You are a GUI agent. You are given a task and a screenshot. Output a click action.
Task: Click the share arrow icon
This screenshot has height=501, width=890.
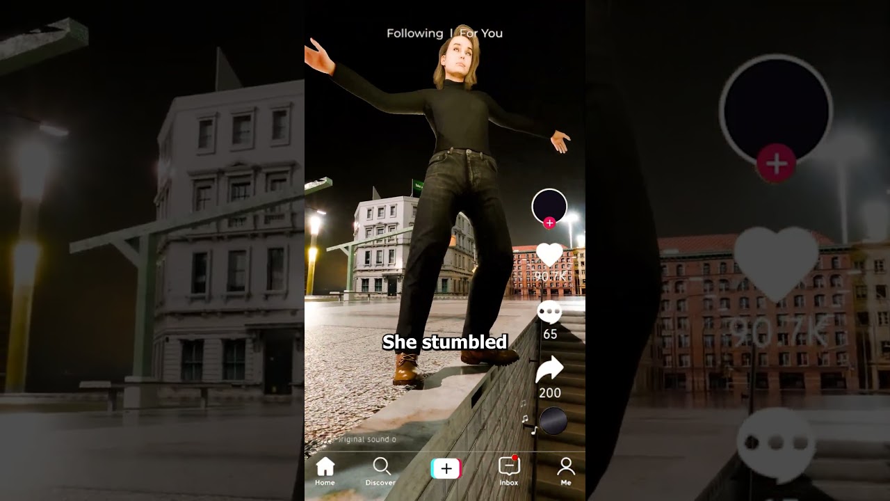click(549, 369)
